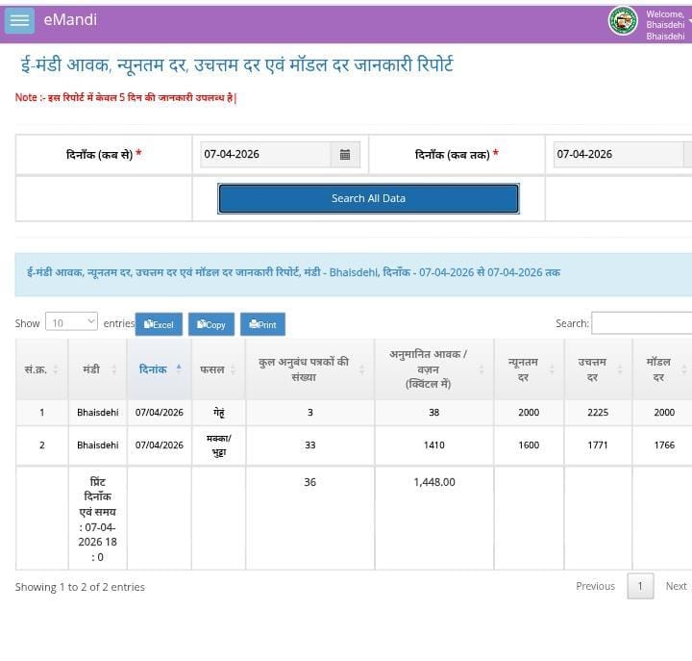Click Search All Data button
Viewport: 692px width, 661px height.
point(368,198)
